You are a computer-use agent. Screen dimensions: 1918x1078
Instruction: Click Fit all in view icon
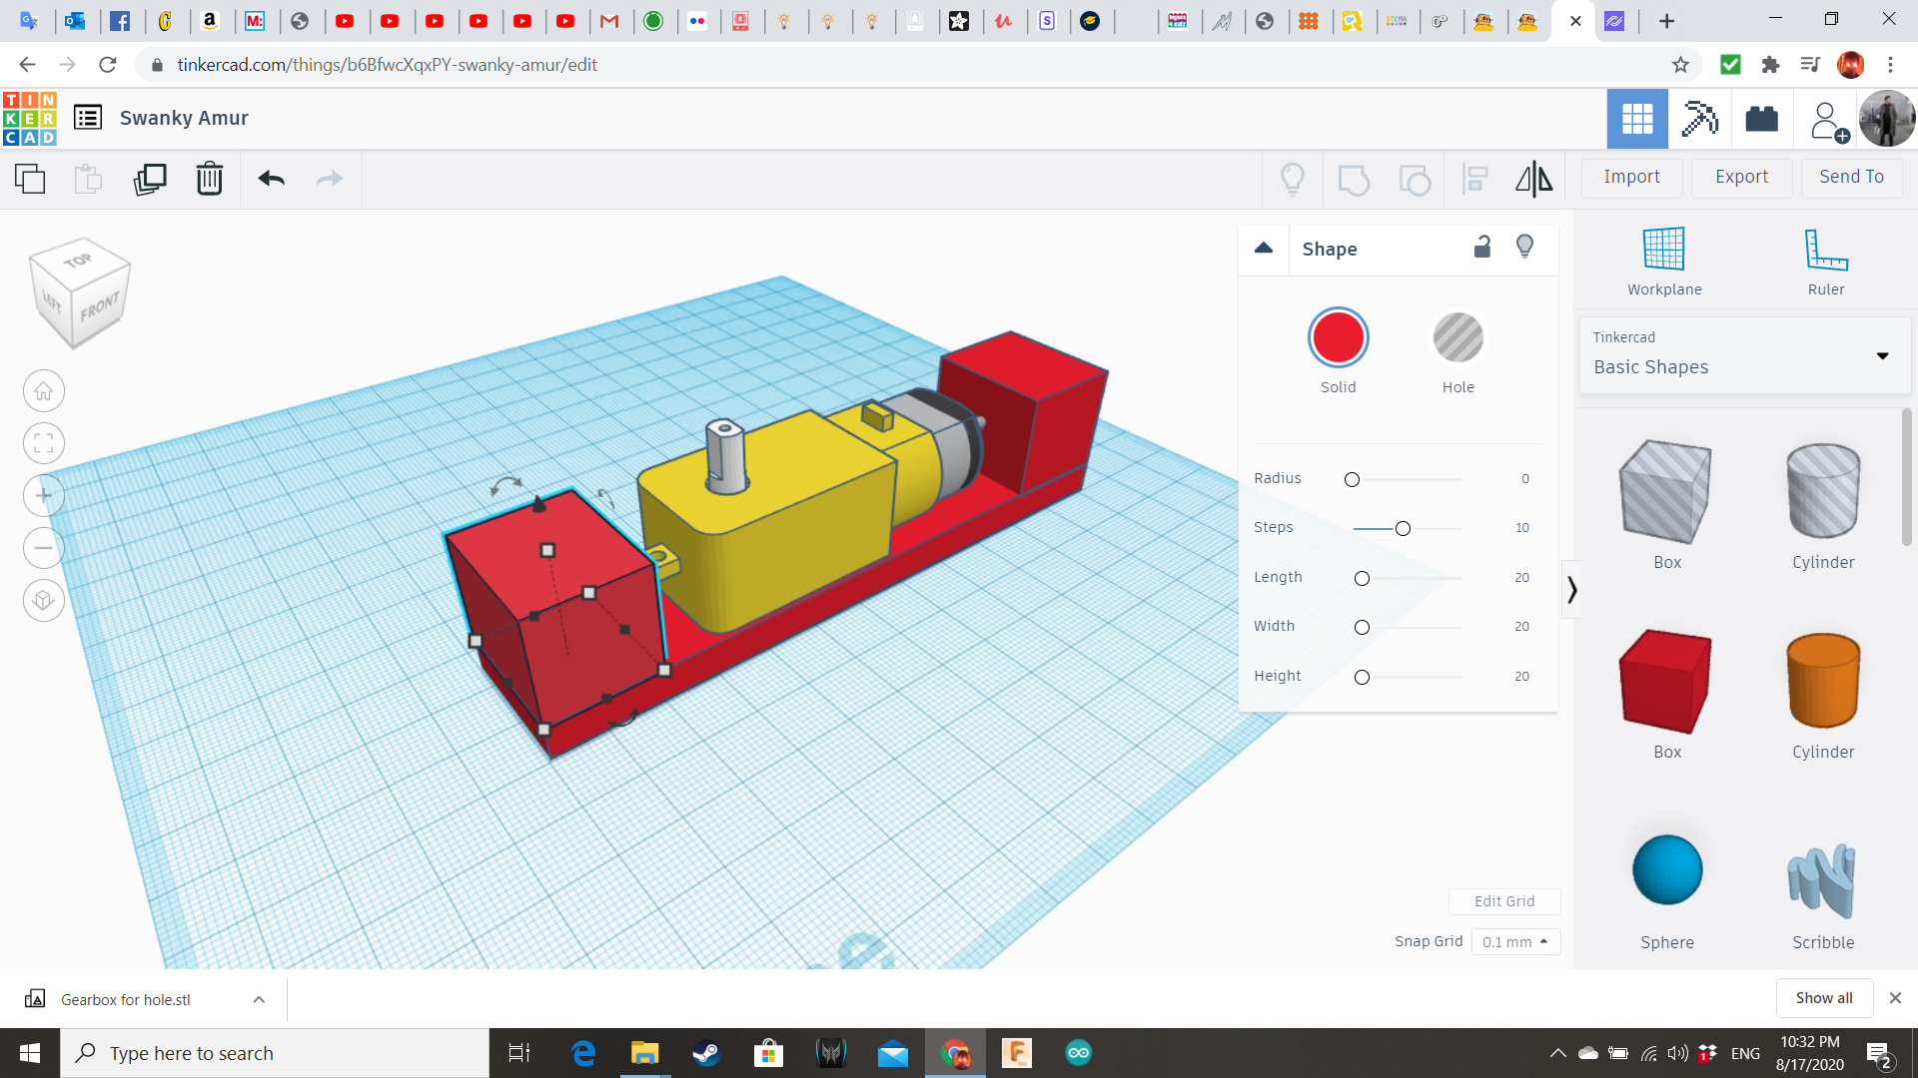pos(44,443)
